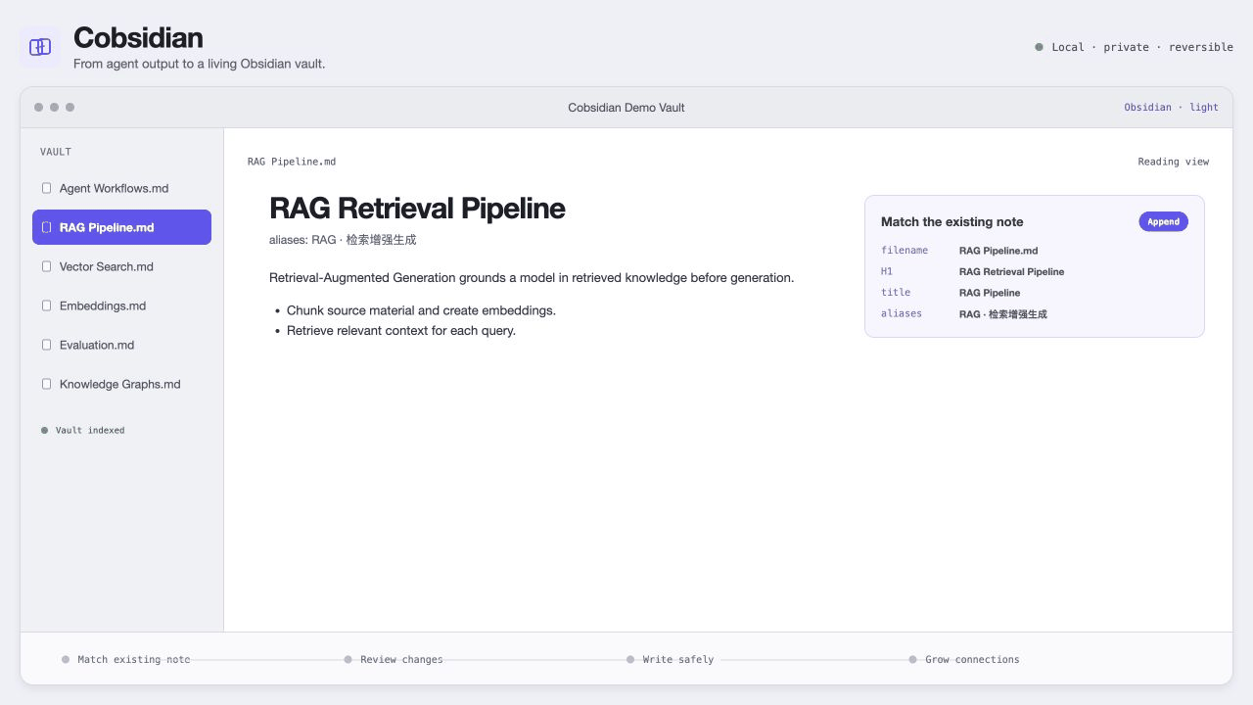The height and width of the screenshot is (705, 1253).
Task: Click the filename value RAG Pipeline.md in the card
Action: (x=998, y=251)
